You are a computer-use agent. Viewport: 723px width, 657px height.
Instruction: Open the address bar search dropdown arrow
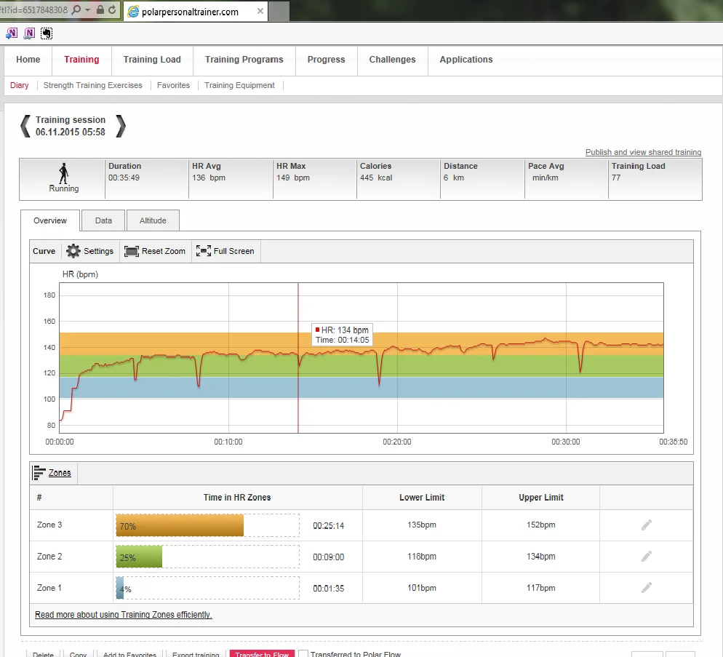click(88, 10)
